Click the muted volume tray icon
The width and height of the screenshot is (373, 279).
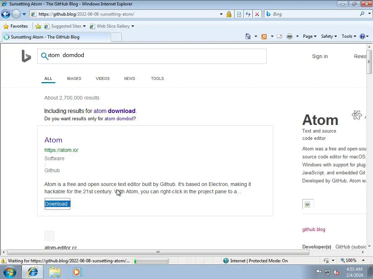tap(336, 272)
